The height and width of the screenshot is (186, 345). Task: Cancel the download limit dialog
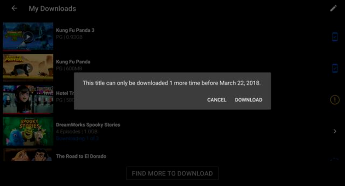[x=217, y=100]
